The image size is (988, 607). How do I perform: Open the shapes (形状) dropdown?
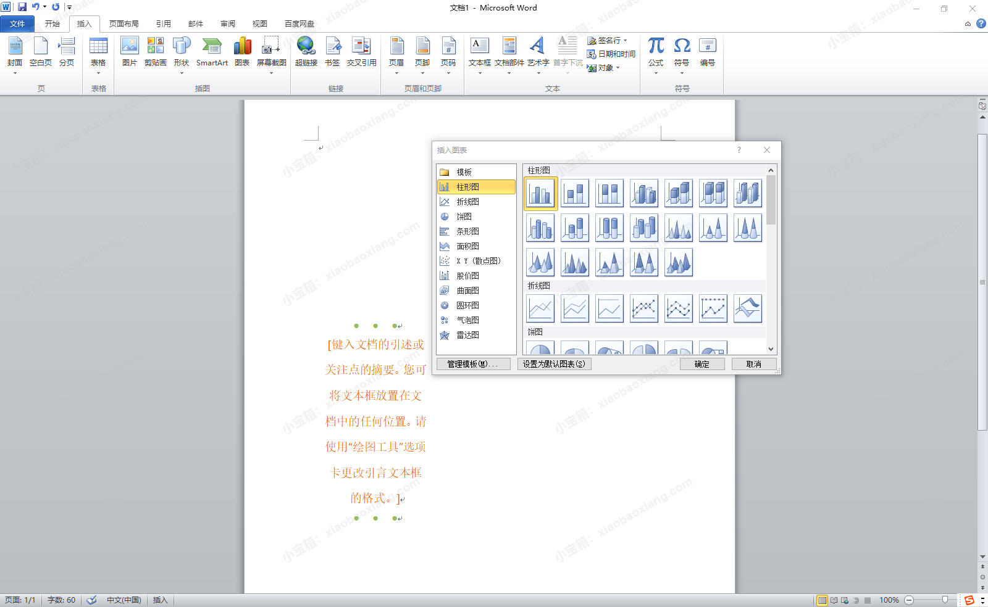tap(182, 73)
